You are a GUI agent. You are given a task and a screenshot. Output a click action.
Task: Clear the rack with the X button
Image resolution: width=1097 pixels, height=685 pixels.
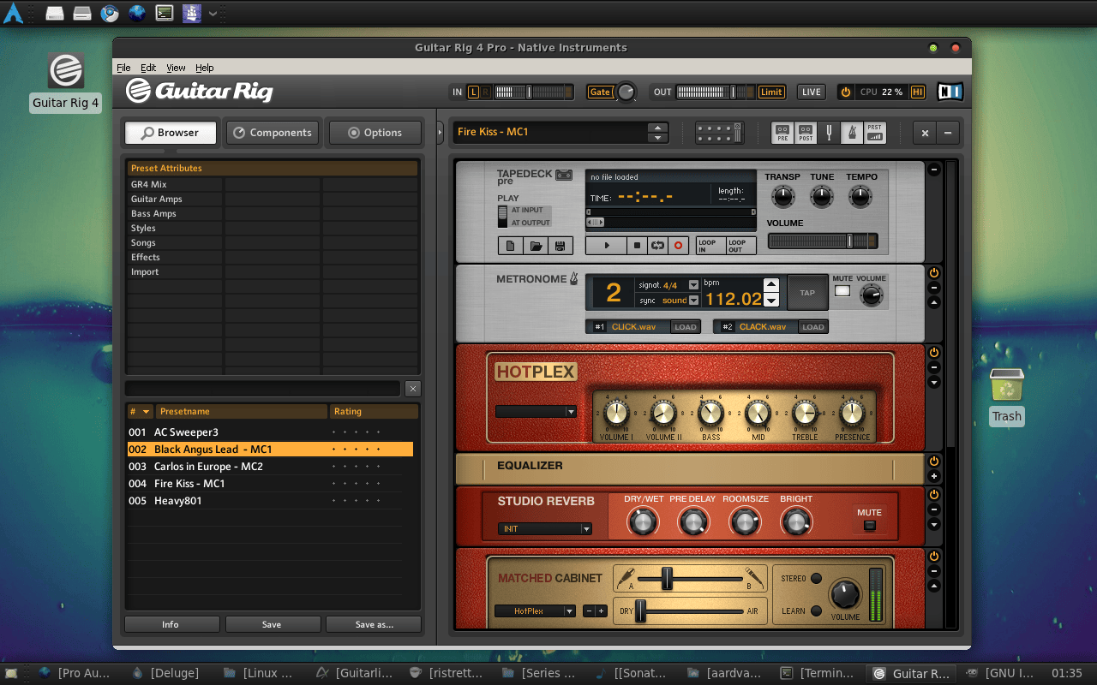click(925, 133)
